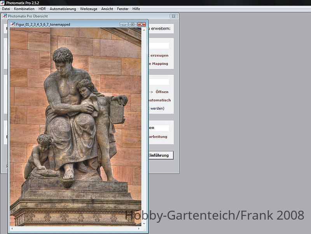The height and width of the screenshot is (234, 311).
Task: Click the Photomatix Pro Übersicht title bar text
Action: coord(28,16)
